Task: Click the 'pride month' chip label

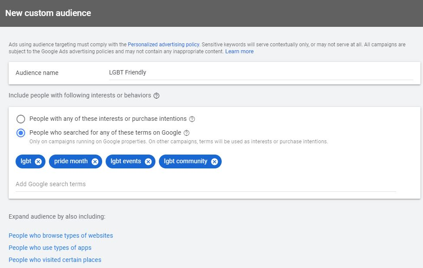Action: [x=71, y=161]
